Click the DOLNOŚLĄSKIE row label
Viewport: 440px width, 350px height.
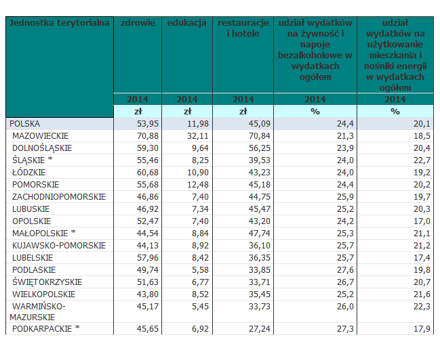tap(42, 148)
